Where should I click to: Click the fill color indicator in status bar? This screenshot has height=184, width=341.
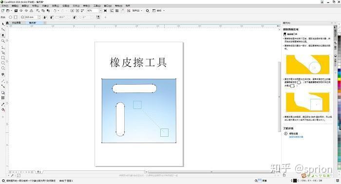259,181
